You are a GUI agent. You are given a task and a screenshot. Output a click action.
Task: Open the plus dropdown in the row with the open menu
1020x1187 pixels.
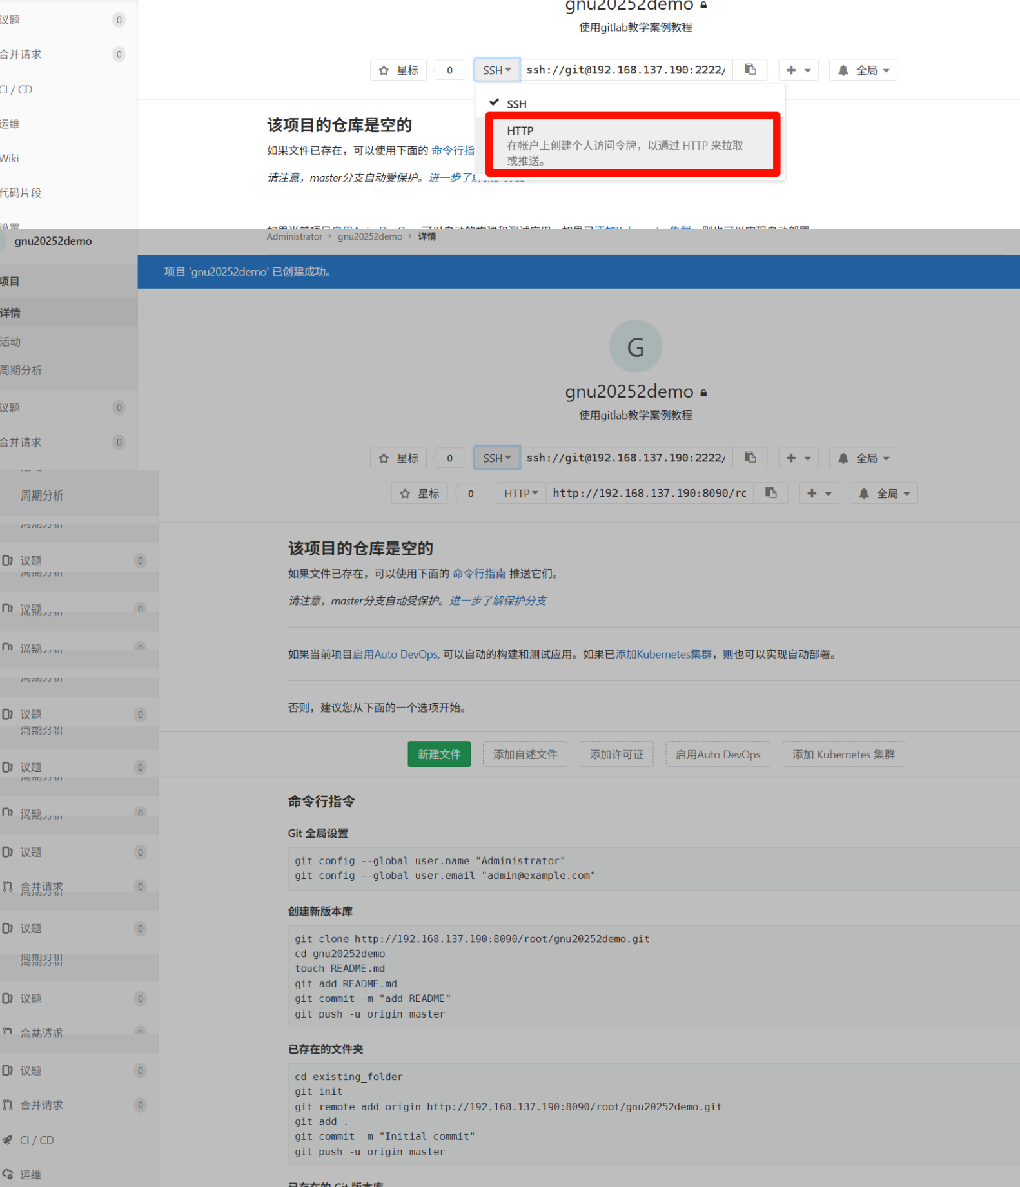tap(798, 70)
